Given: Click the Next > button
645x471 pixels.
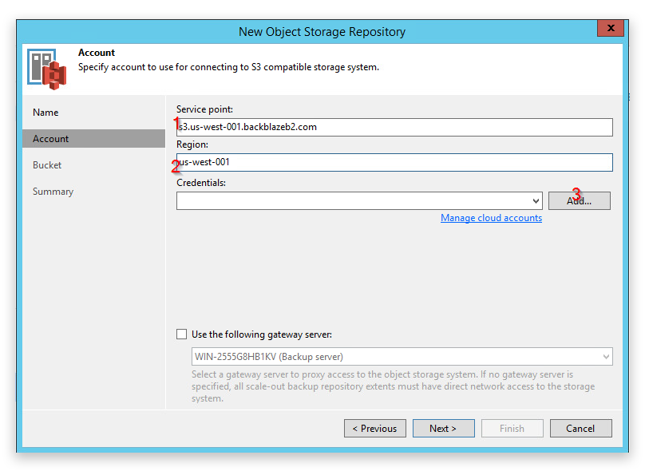Looking at the screenshot, I should tap(444, 428).
